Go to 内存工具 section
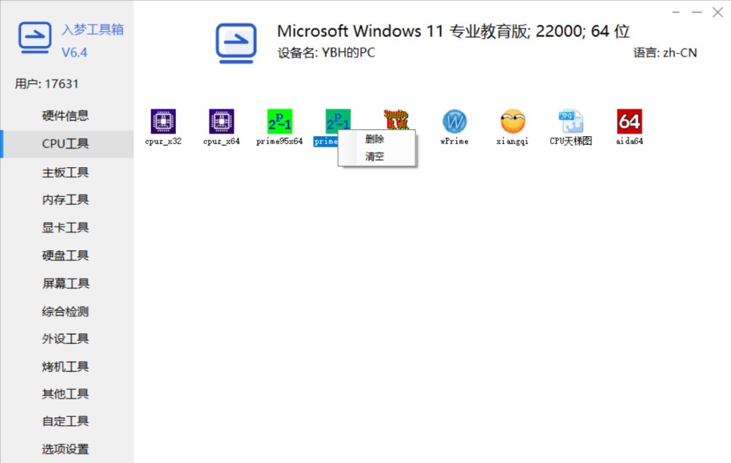The height and width of the screenshot is (463, 731). pos(65,200)
